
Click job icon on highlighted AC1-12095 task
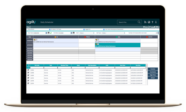tap(96, 44)
